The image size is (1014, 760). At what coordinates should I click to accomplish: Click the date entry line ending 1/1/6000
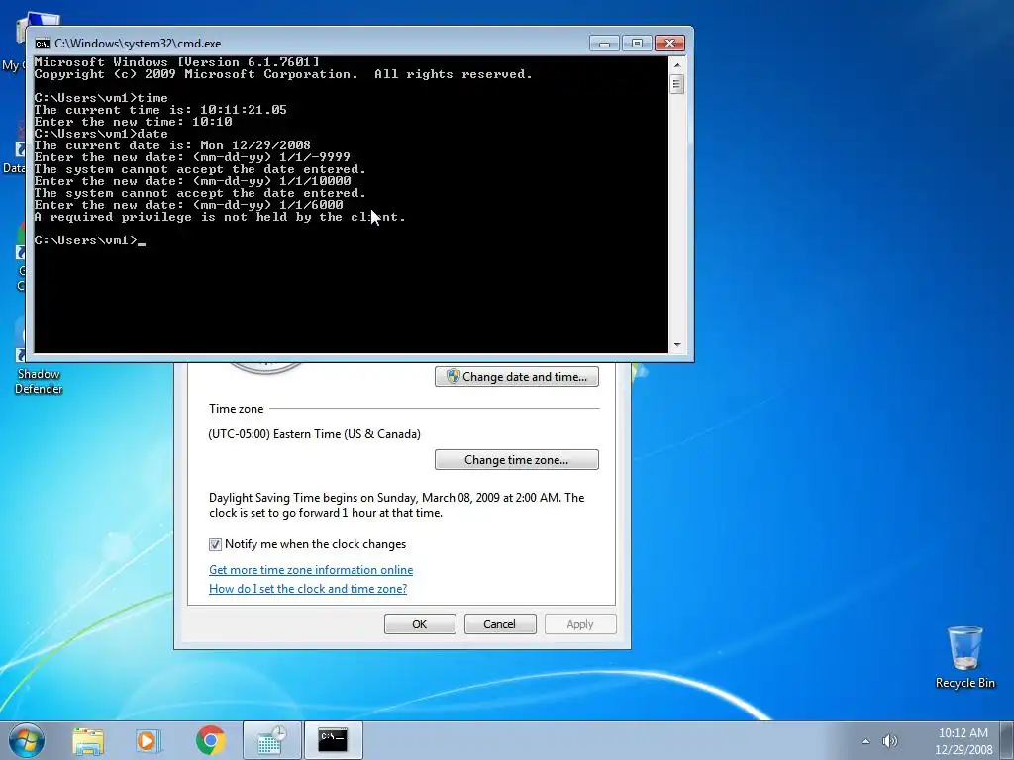point(189,205)
